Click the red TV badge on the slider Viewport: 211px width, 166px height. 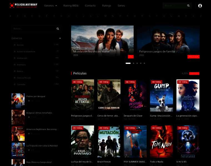coord(131,57)
